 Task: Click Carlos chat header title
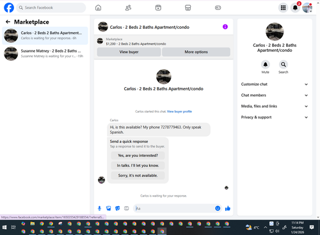150,27
